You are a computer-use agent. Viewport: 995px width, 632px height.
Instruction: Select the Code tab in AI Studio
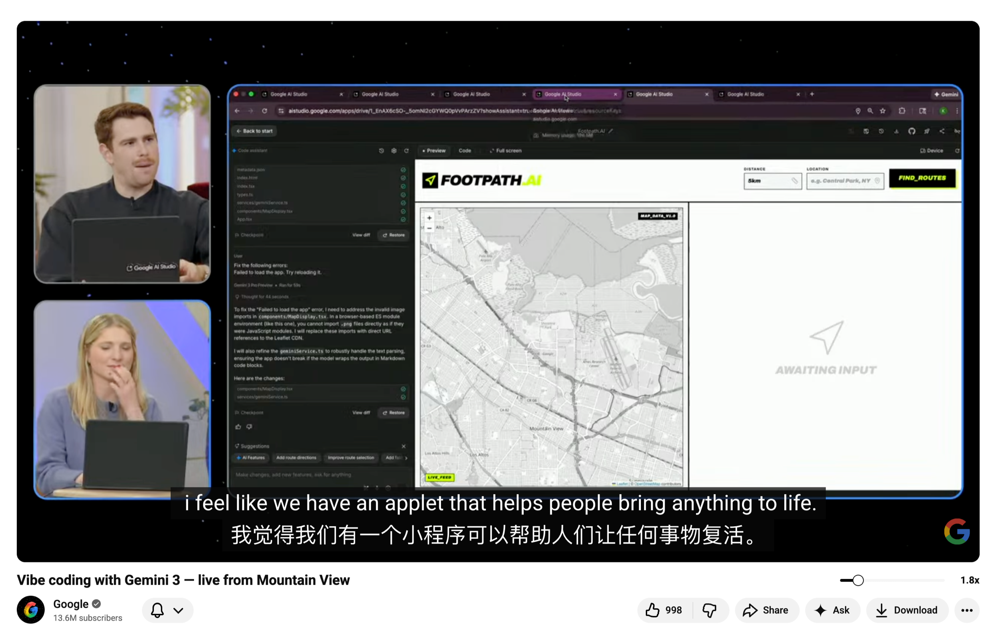tap(464, 151)
